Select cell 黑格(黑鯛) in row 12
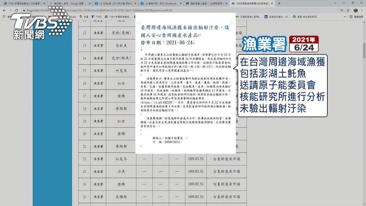The image size is (366, 206). (121, 33)
